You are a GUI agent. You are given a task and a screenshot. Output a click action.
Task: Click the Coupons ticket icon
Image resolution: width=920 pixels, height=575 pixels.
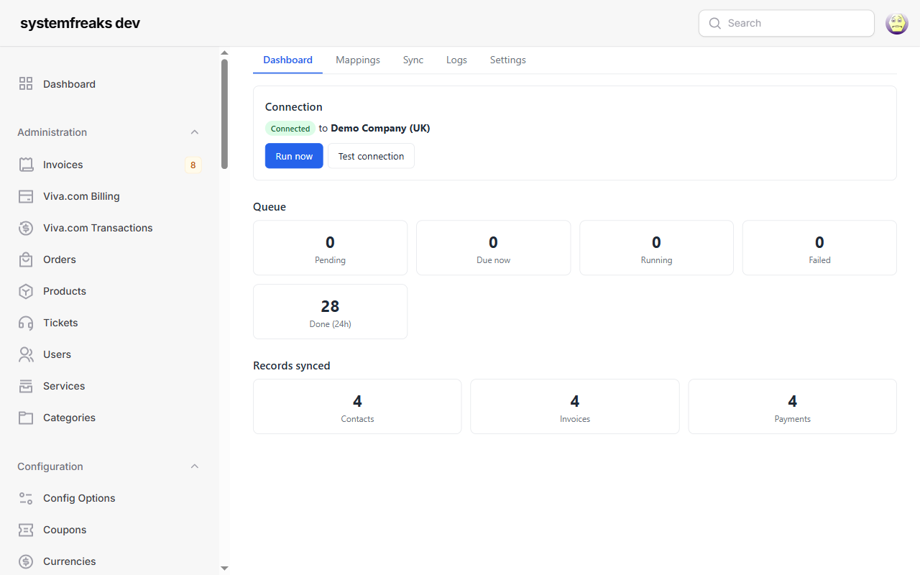[x=26, y=530]
